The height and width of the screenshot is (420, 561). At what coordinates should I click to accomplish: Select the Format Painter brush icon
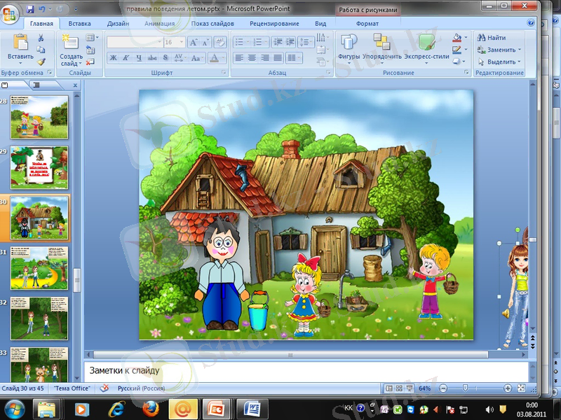[x=41, y=61]
